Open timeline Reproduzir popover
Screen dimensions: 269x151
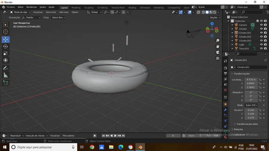[x=17, y=135]
